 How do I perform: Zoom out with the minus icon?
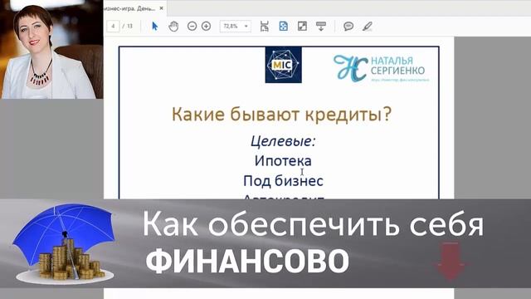(x=192, y=26)
